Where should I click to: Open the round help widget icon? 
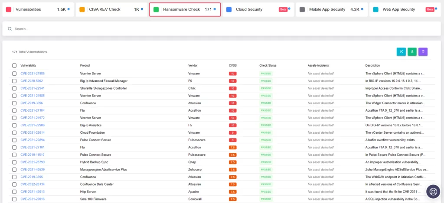[x=433, y=191]
